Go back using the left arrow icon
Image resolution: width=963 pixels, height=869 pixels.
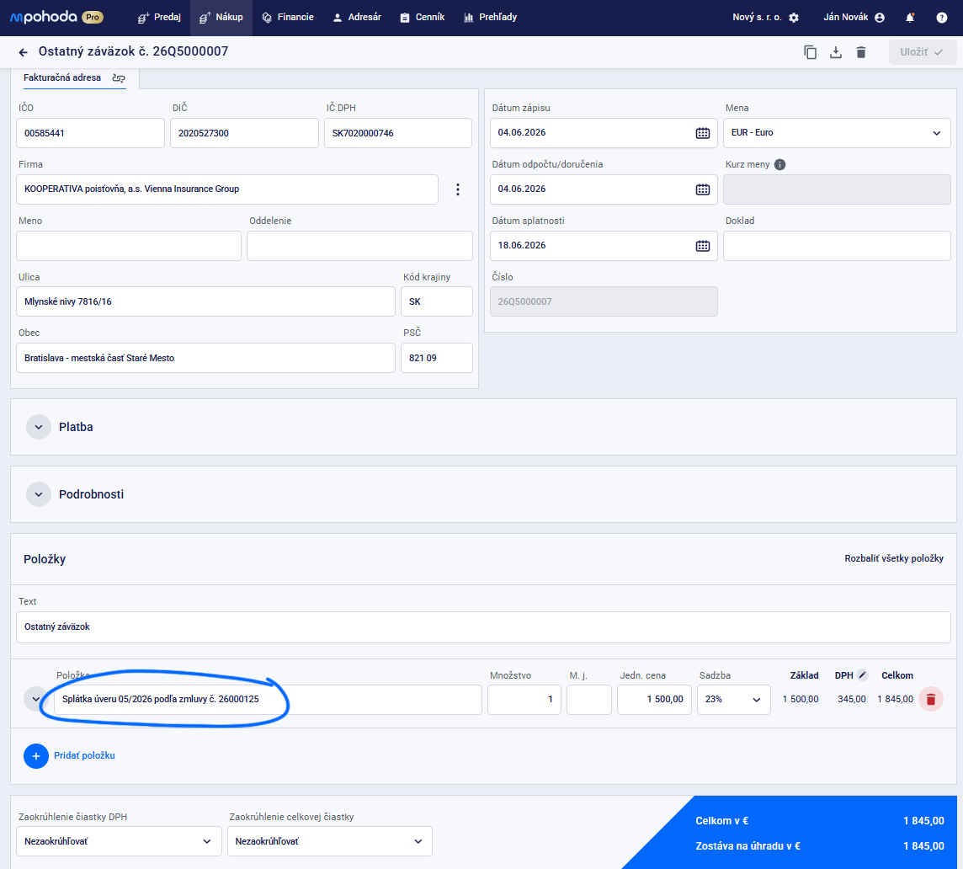tap(23, 52)
